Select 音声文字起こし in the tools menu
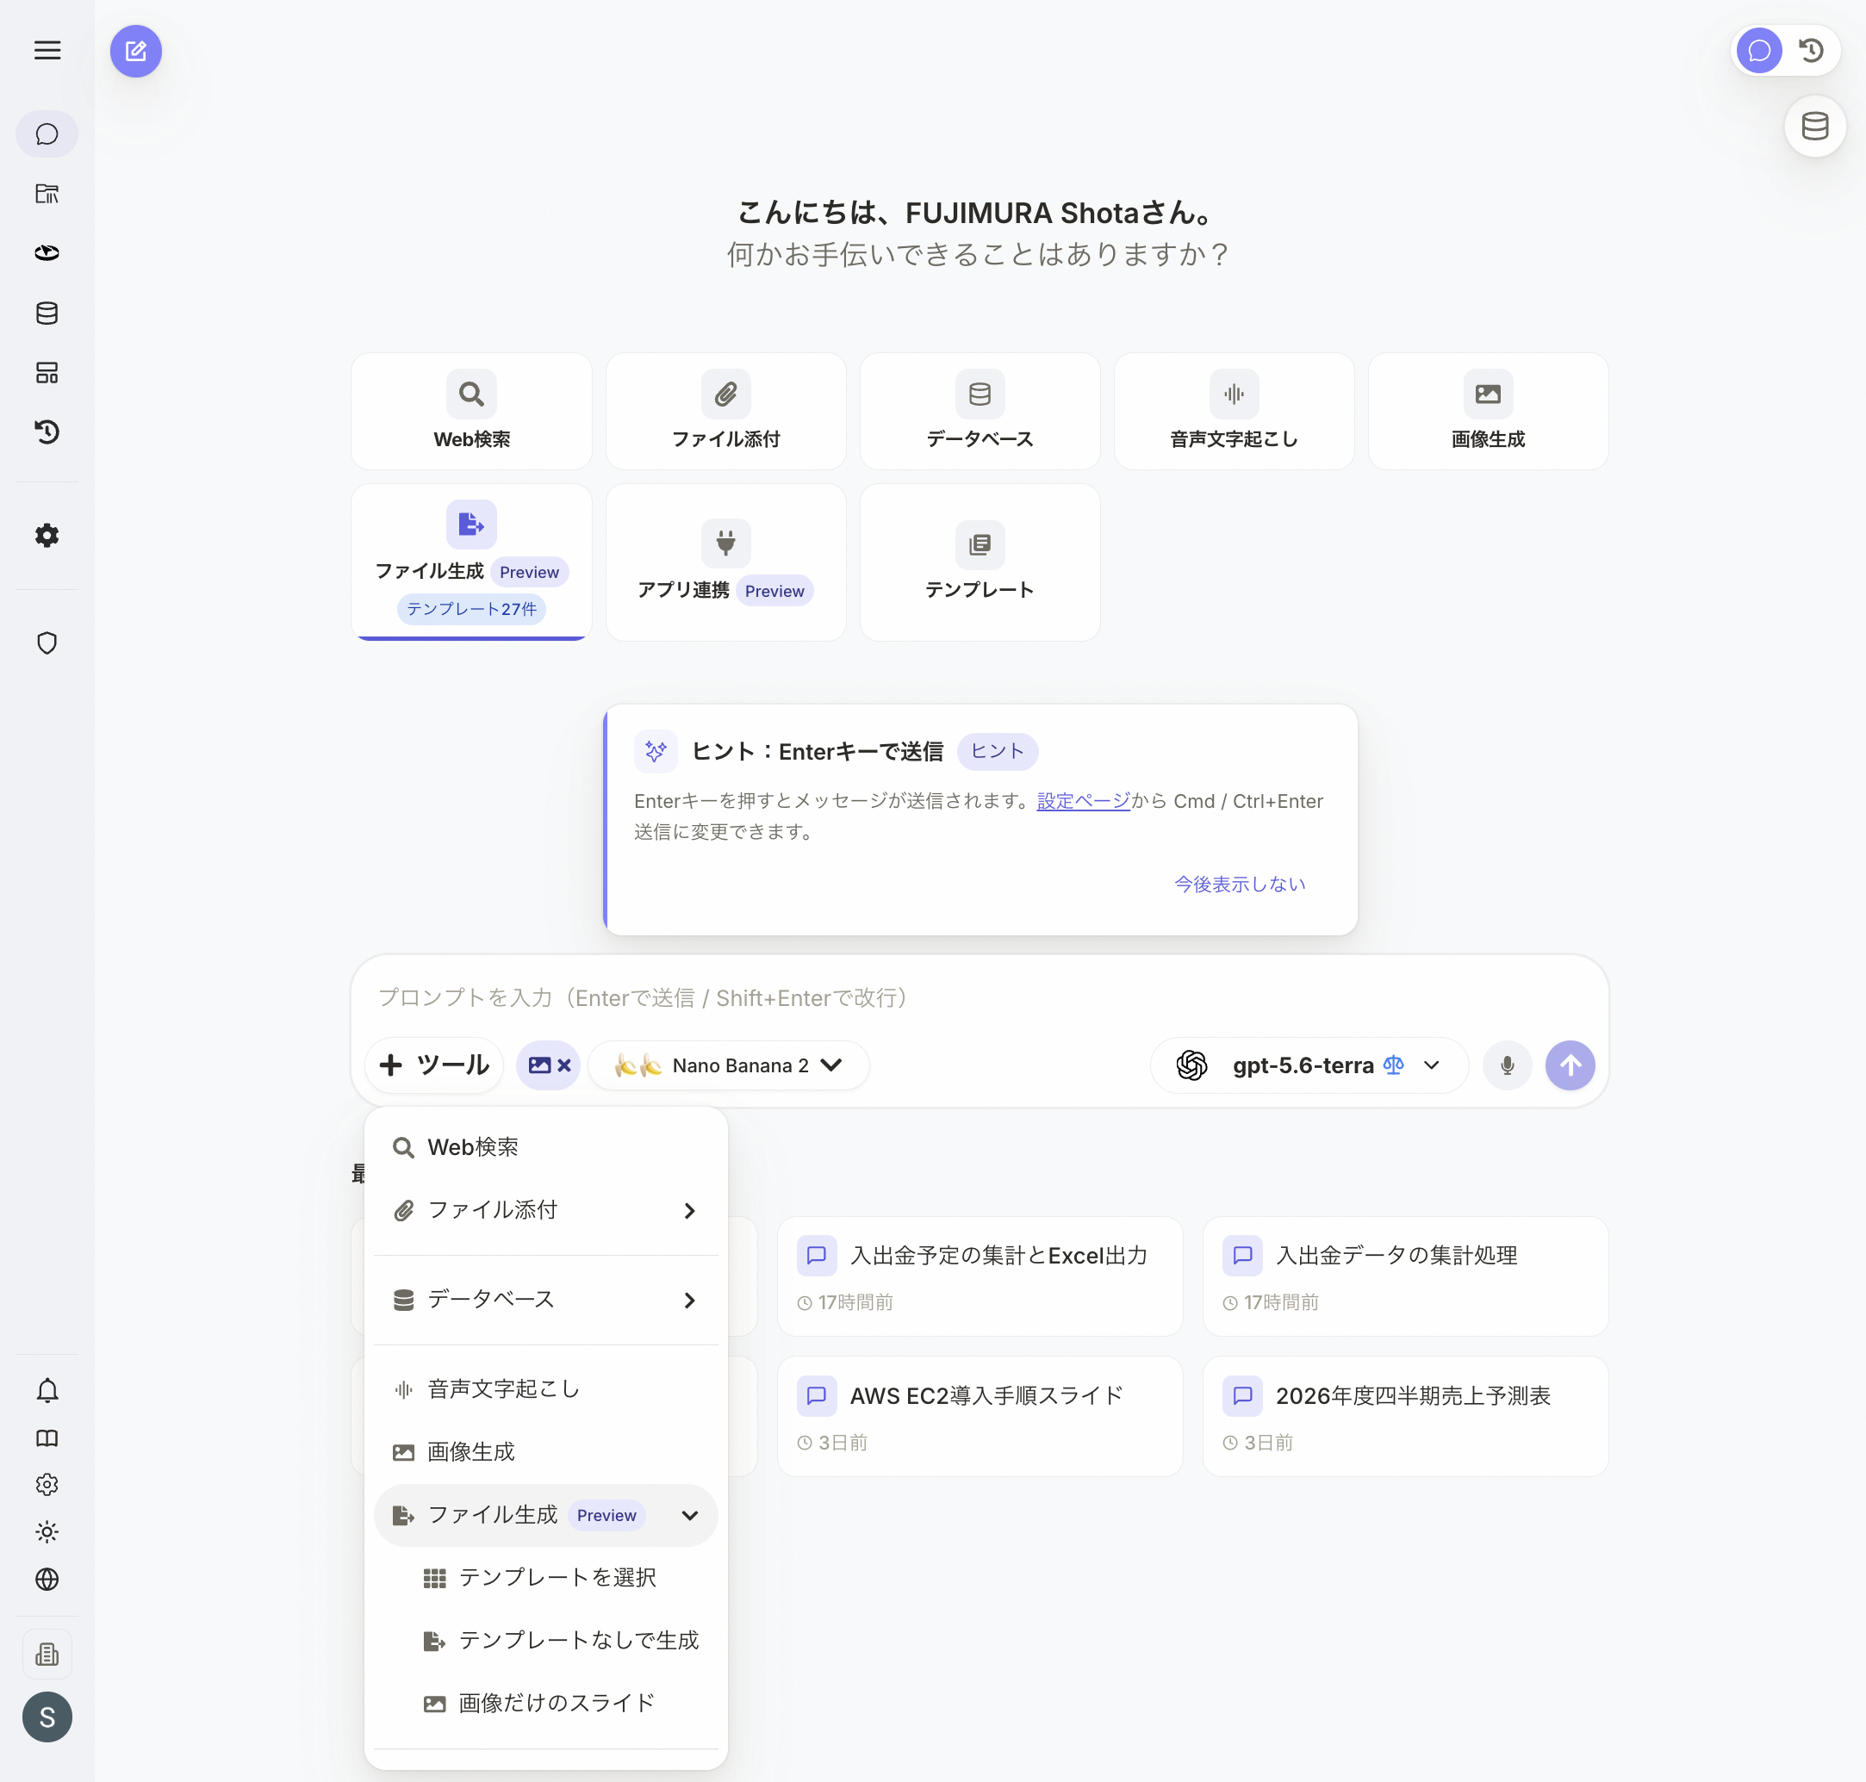1866x1782 pixels. [x=545, y=1388]
